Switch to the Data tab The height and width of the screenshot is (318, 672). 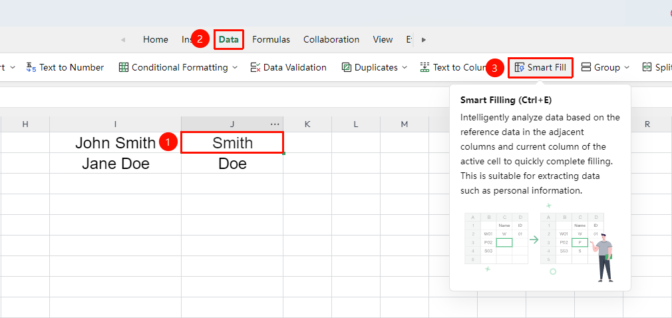coord(228,39)
